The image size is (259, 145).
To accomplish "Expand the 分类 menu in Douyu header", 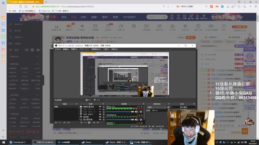I will pos(84,17).
